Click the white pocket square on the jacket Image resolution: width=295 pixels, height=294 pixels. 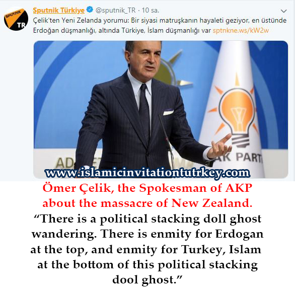[168, 112]
